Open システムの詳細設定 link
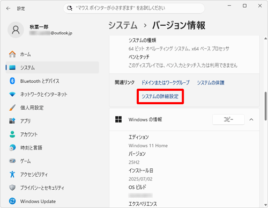The width and height of the screenshot is (268, 208). (160, 96)
